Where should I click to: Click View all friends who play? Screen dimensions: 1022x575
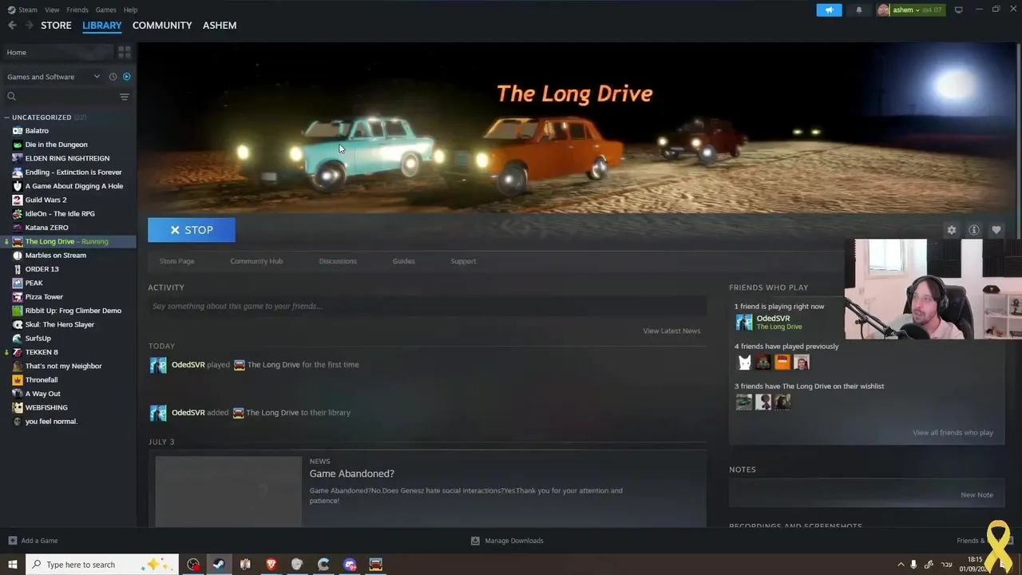(953, 433)
